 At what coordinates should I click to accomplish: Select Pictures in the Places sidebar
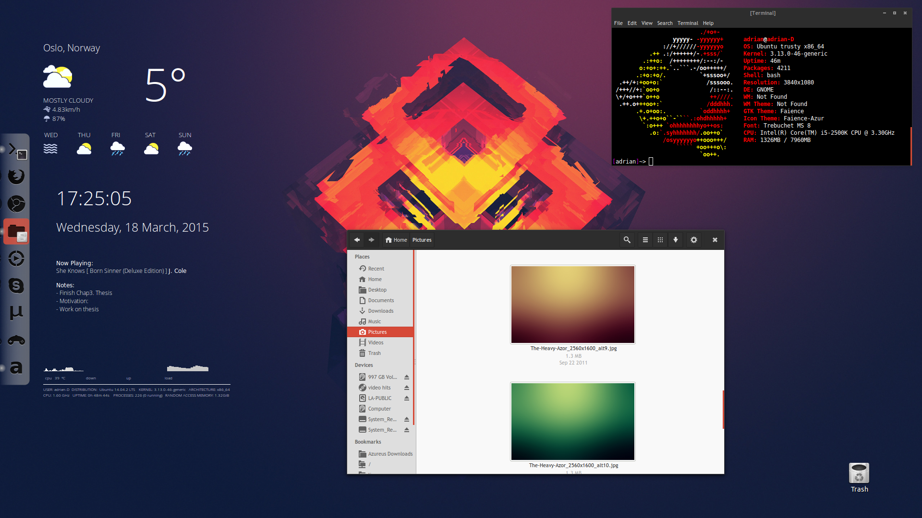(x=380, y=332)
